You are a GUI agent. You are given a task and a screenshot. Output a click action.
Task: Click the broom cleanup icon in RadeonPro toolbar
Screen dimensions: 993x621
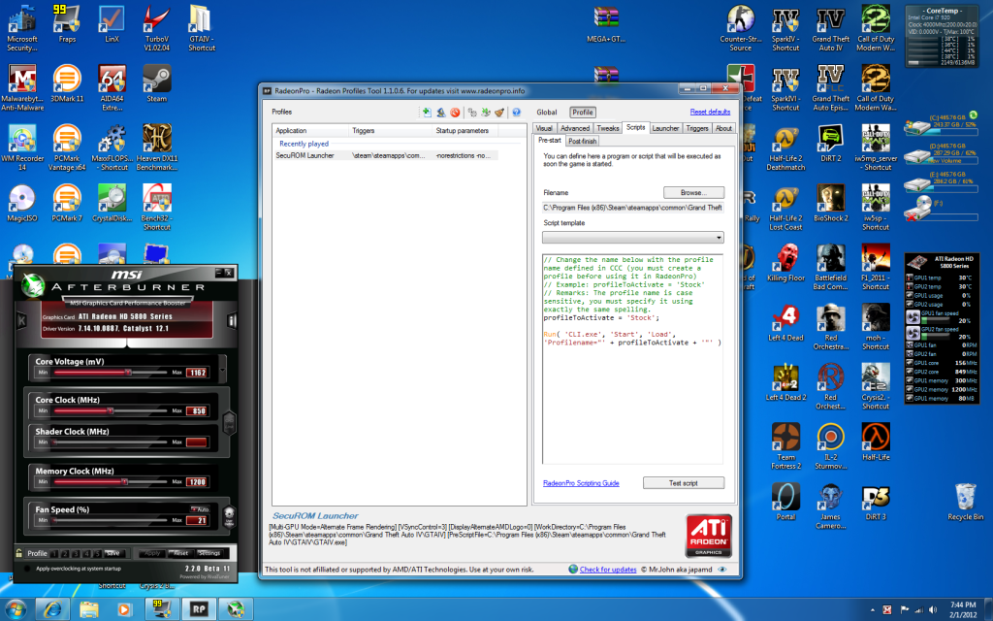pos(499,113)
